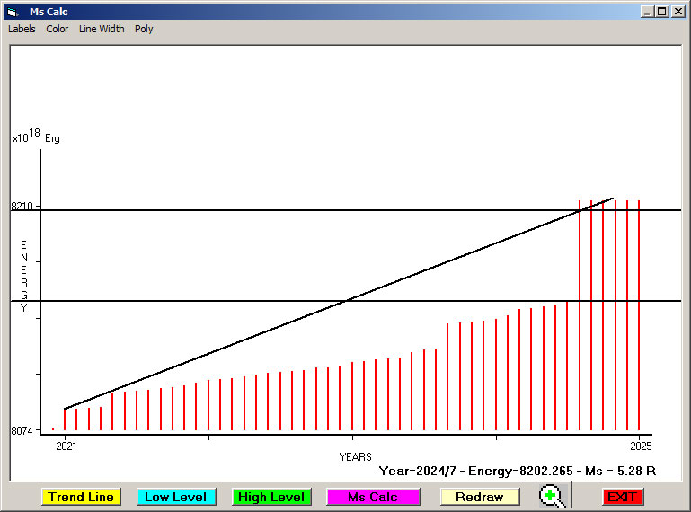The height and width of the screenshot is (512, 691).
Task: Maximize the Ms Calc window
Action: (662, 12)
